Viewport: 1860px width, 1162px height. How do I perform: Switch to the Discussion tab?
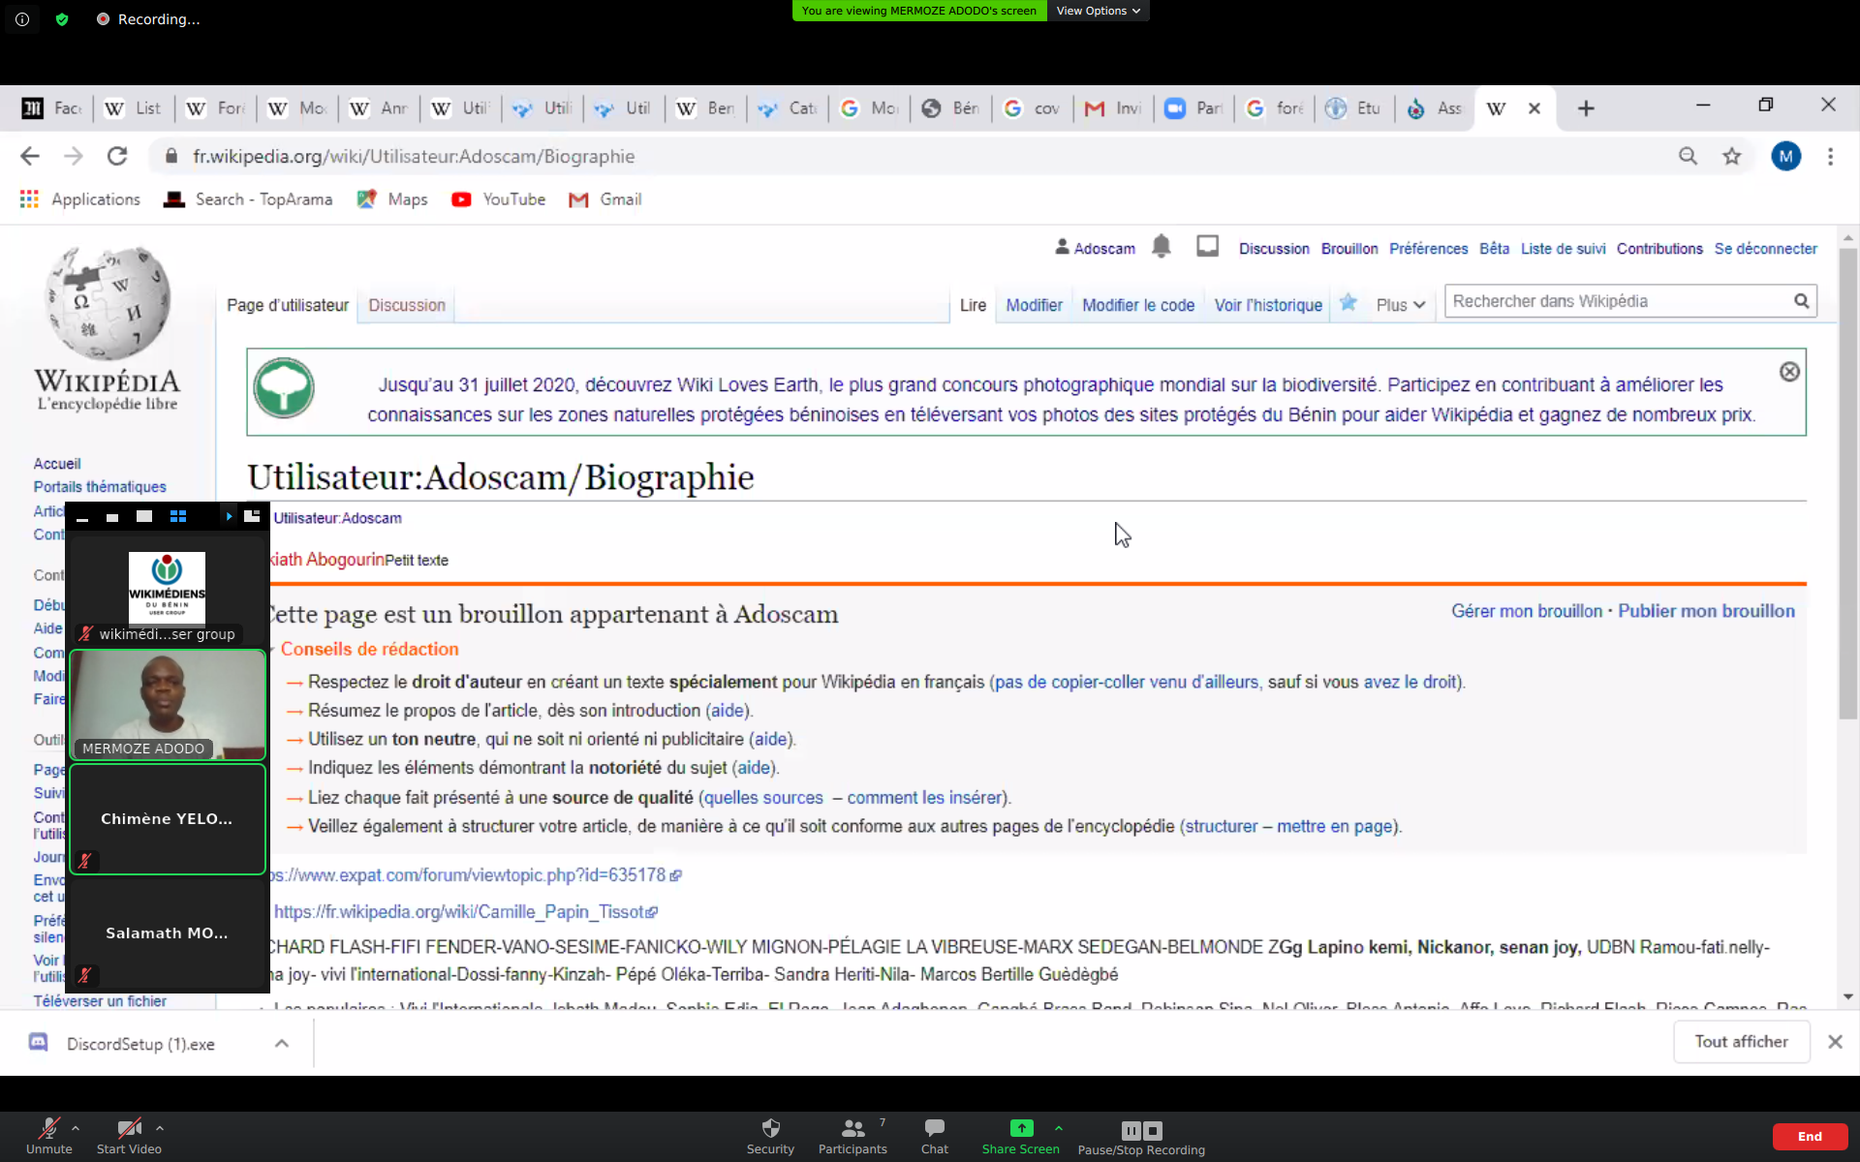tap(407, 305)
